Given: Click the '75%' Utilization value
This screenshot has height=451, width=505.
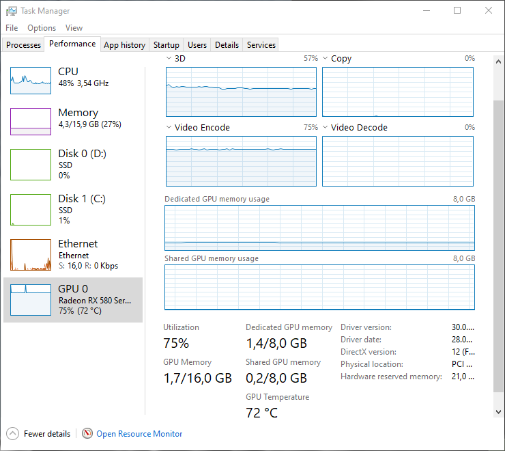Looking at the screenshot, I should [x=176, y=343].
